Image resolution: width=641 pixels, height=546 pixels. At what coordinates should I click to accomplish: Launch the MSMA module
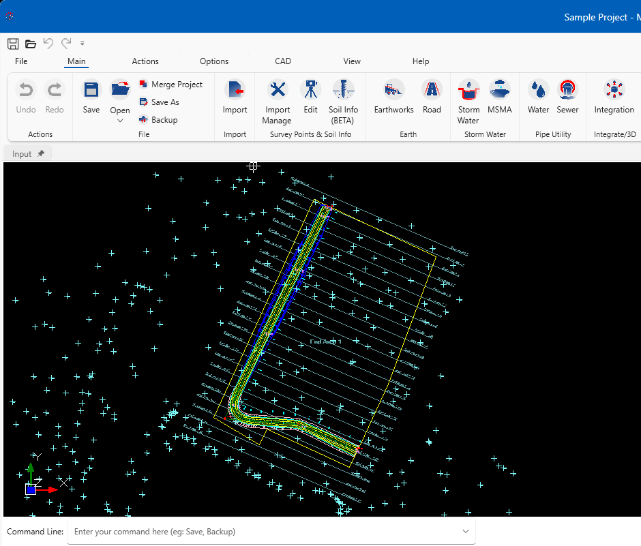pos(500,96)
